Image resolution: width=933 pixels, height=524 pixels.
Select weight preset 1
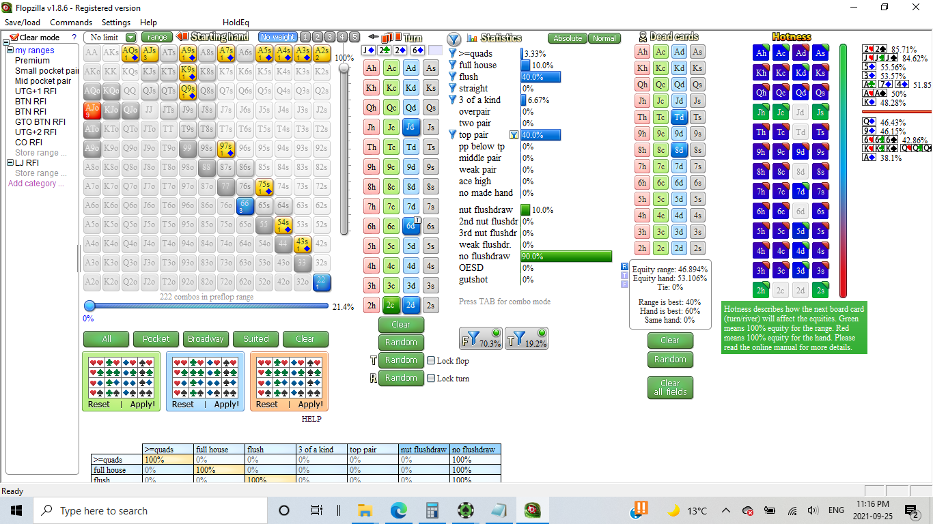(x=305, y=38)
